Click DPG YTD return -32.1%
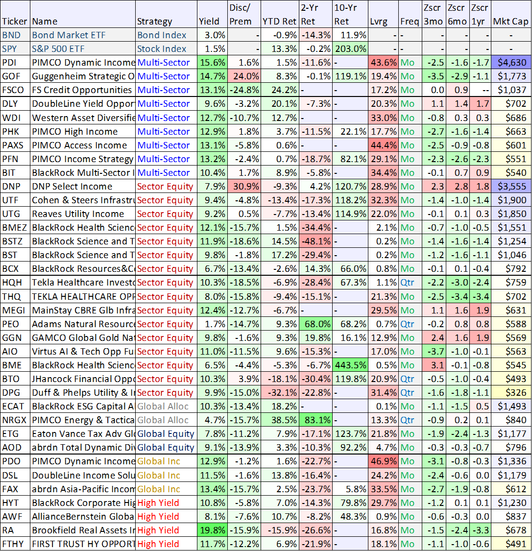 pyautogui.click(x=280, y=392)
